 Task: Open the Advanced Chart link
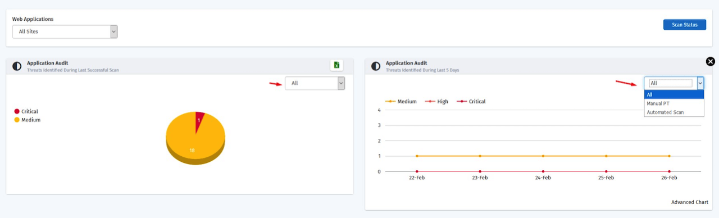click(690, 202)
